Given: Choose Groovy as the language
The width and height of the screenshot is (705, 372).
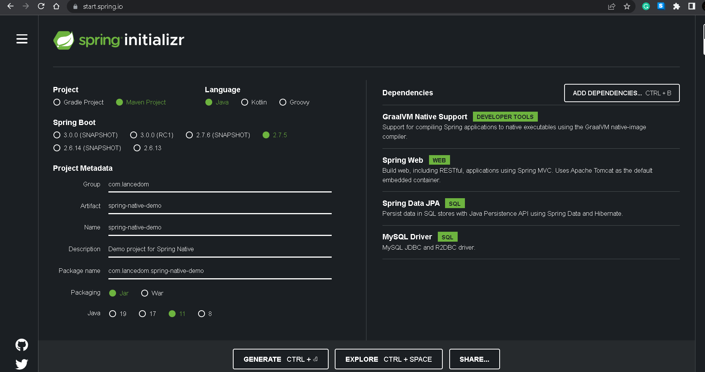Looking at the screenshot, I should (294, 102).
